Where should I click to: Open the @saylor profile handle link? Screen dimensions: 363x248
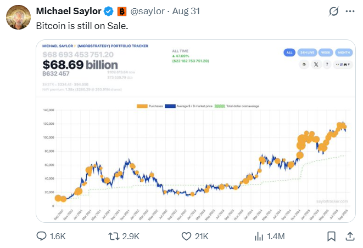(x=147, y=11)
